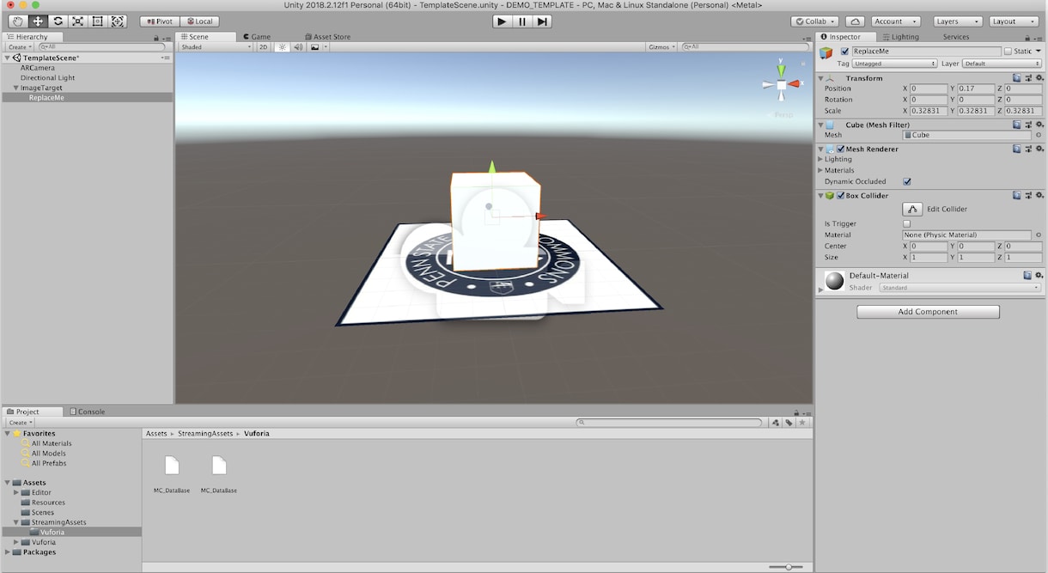Open Default-Material gear settings

tap(1039, 276)
